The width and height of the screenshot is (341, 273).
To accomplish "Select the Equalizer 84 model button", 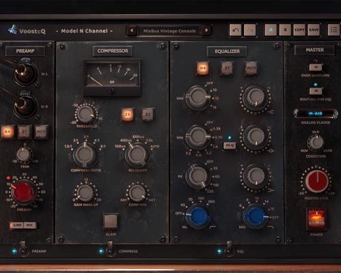I will pos(203,68).
